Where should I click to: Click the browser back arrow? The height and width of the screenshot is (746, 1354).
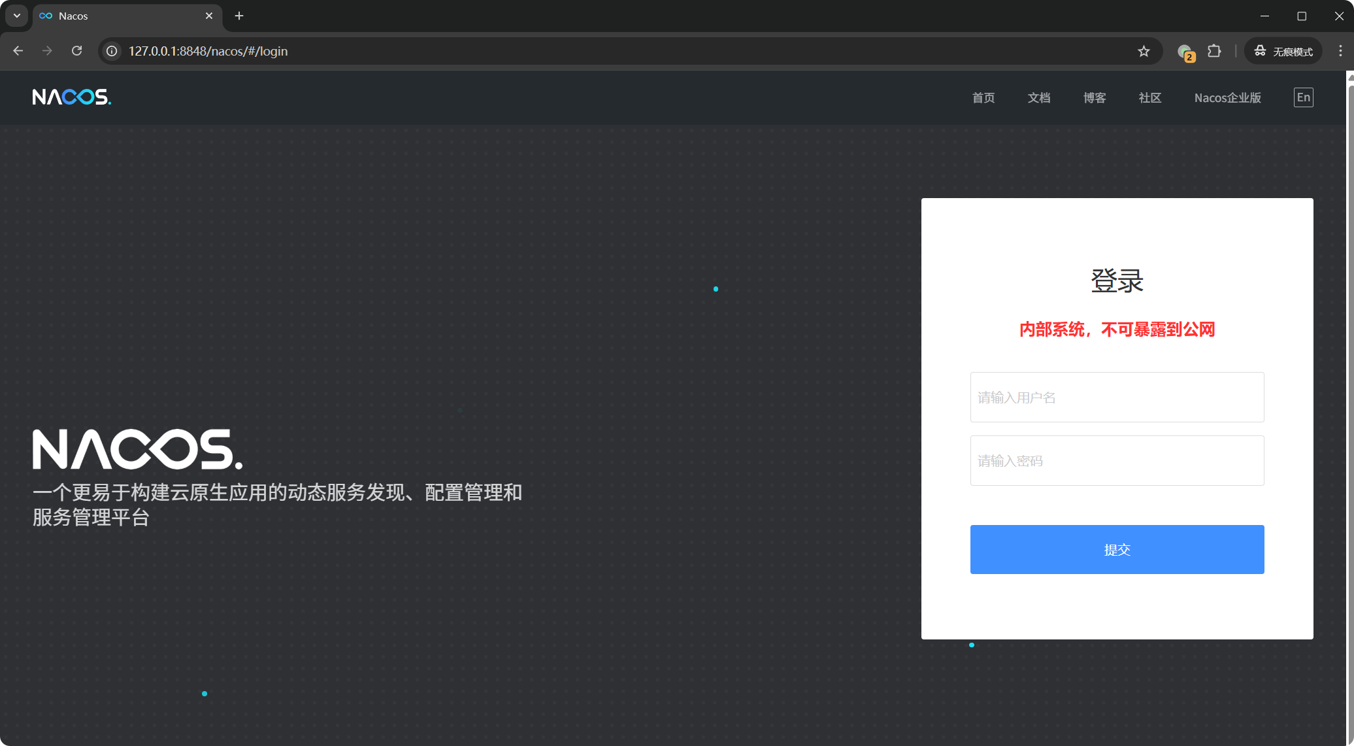18,51
